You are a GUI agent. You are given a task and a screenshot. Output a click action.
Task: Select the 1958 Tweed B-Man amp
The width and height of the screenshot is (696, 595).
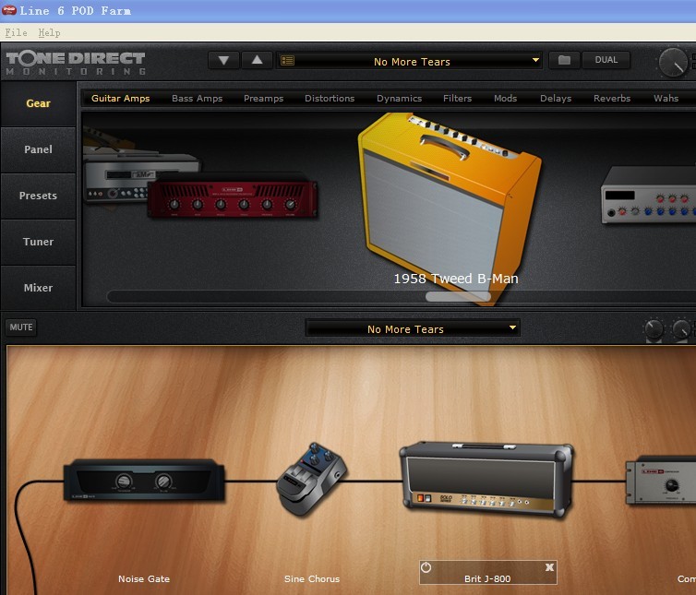pyautogui.click(x=450, y=207)
